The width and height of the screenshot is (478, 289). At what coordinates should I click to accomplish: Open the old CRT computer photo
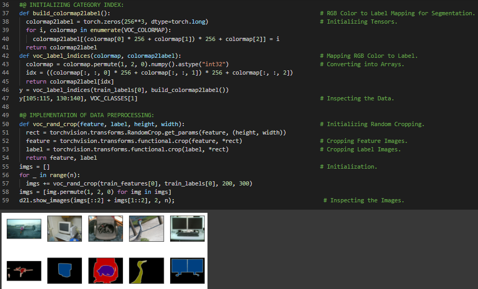pyautogui.click(x=65, y=229)
